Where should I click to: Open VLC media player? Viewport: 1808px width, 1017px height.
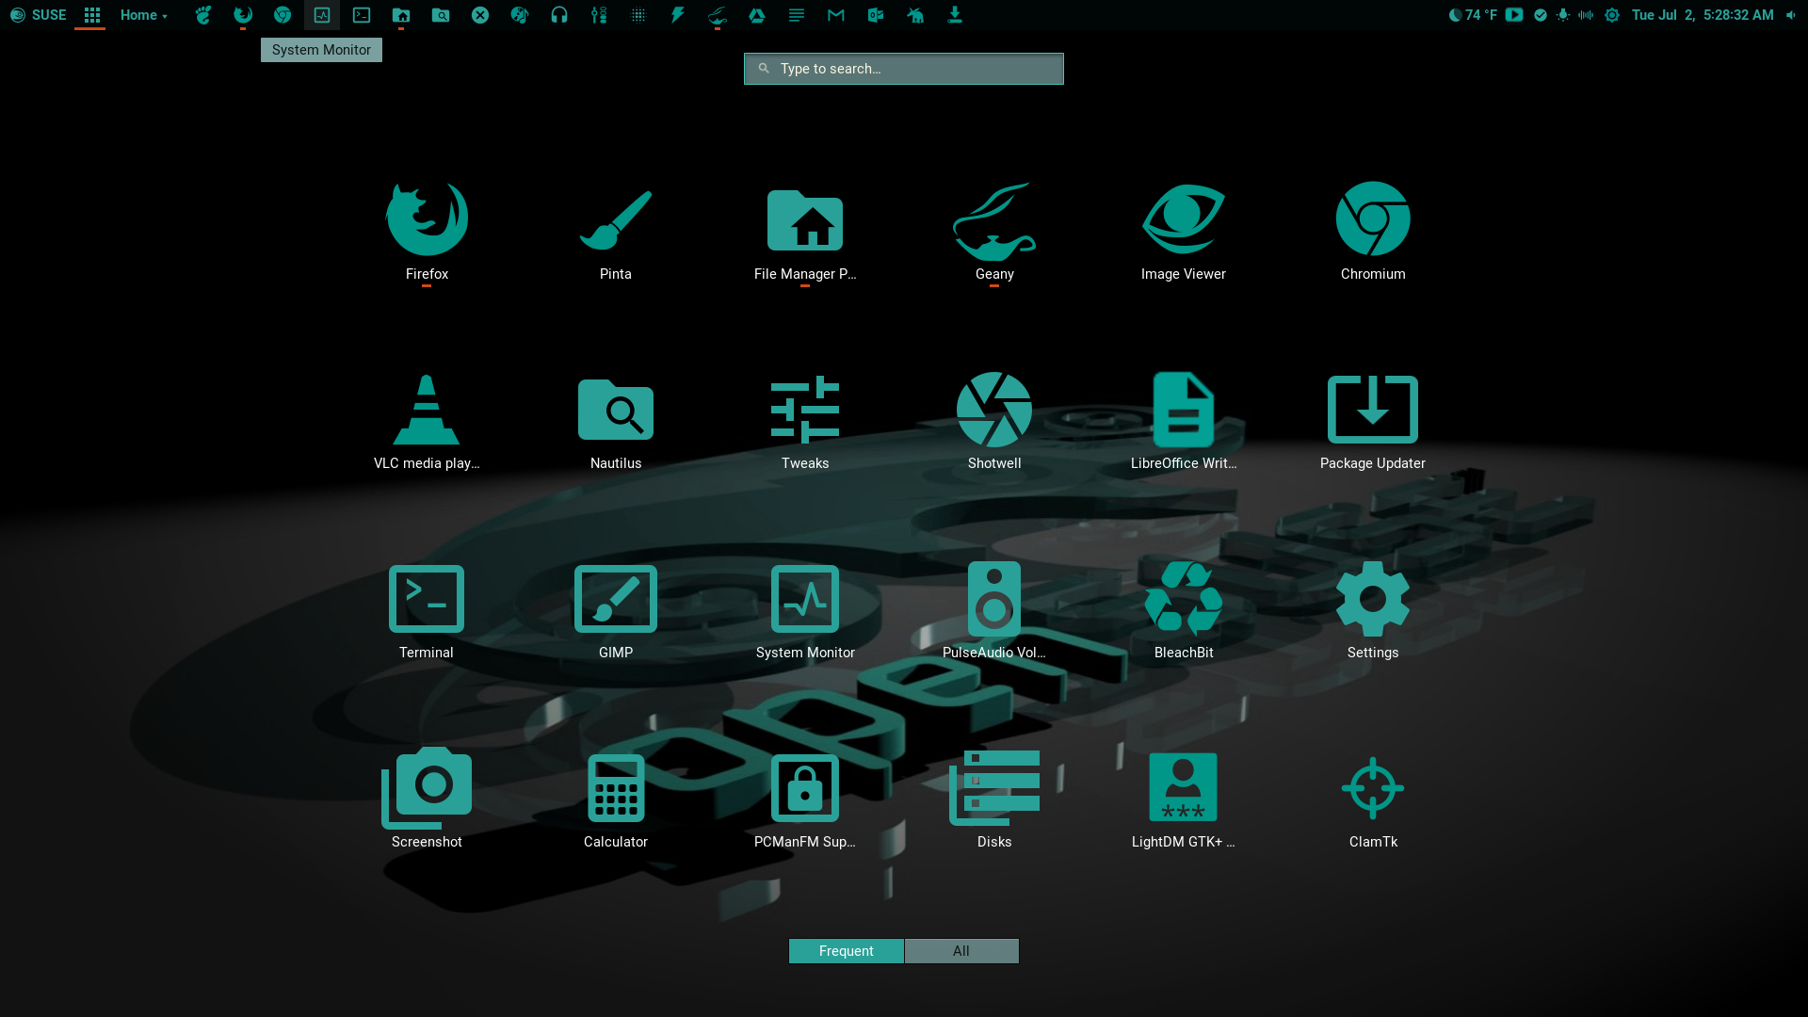427,422
